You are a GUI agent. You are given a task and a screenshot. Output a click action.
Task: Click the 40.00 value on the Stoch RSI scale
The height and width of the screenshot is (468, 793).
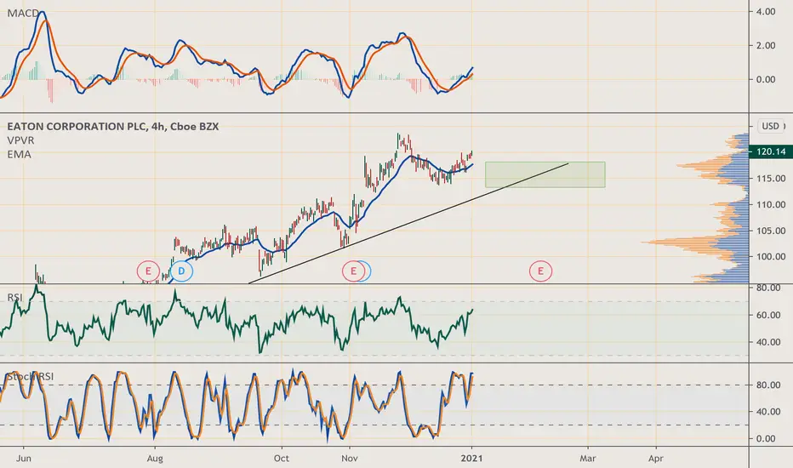(768, 412)
